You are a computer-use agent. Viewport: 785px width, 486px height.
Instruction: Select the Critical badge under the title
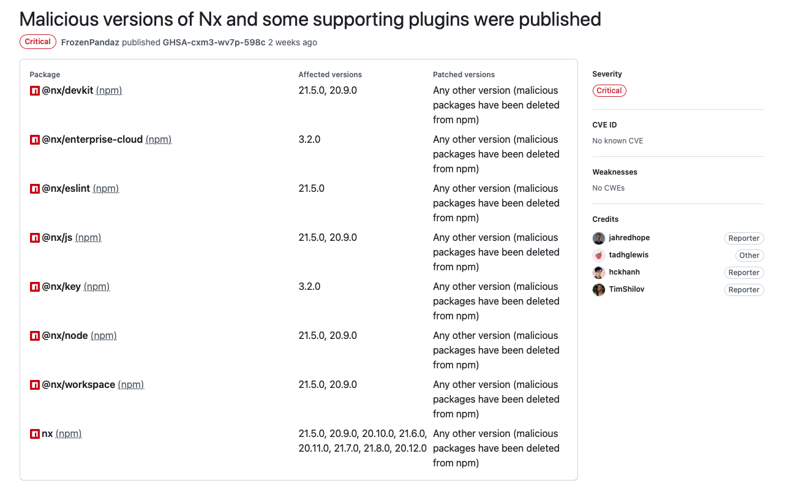[x=38, y=42]
